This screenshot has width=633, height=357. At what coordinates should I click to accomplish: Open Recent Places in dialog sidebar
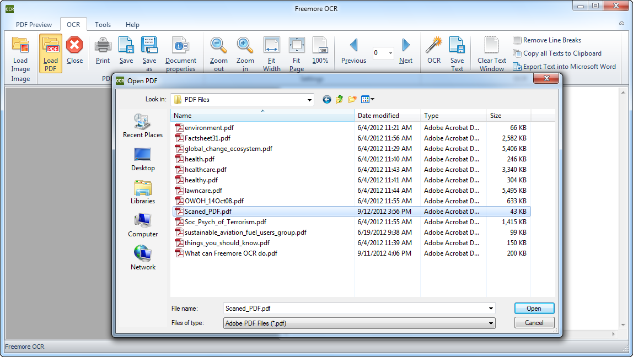[x=143, y=126]
